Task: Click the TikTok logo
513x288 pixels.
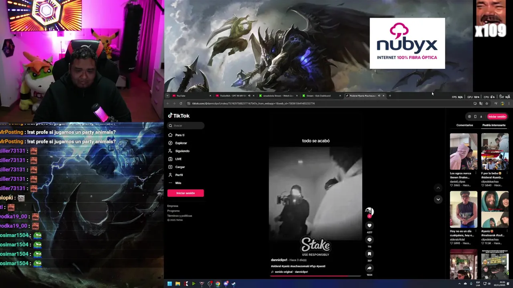Action: pyautogui.click(x=179, y=116)
